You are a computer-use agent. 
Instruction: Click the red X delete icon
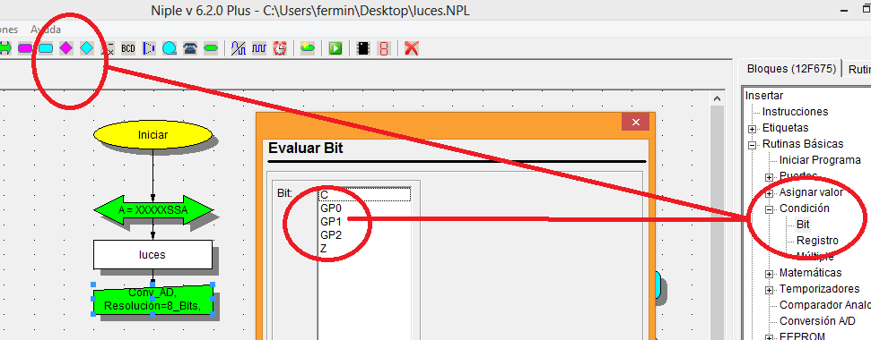[411, 48]
